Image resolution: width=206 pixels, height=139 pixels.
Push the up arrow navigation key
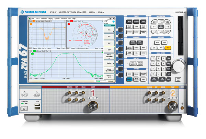click(161, 22)
